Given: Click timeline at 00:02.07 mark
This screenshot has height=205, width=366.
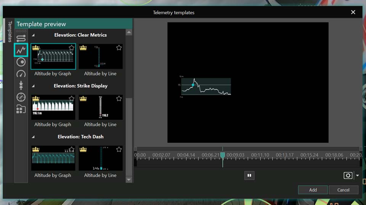Looking at the screenshot, I should 161,155.
